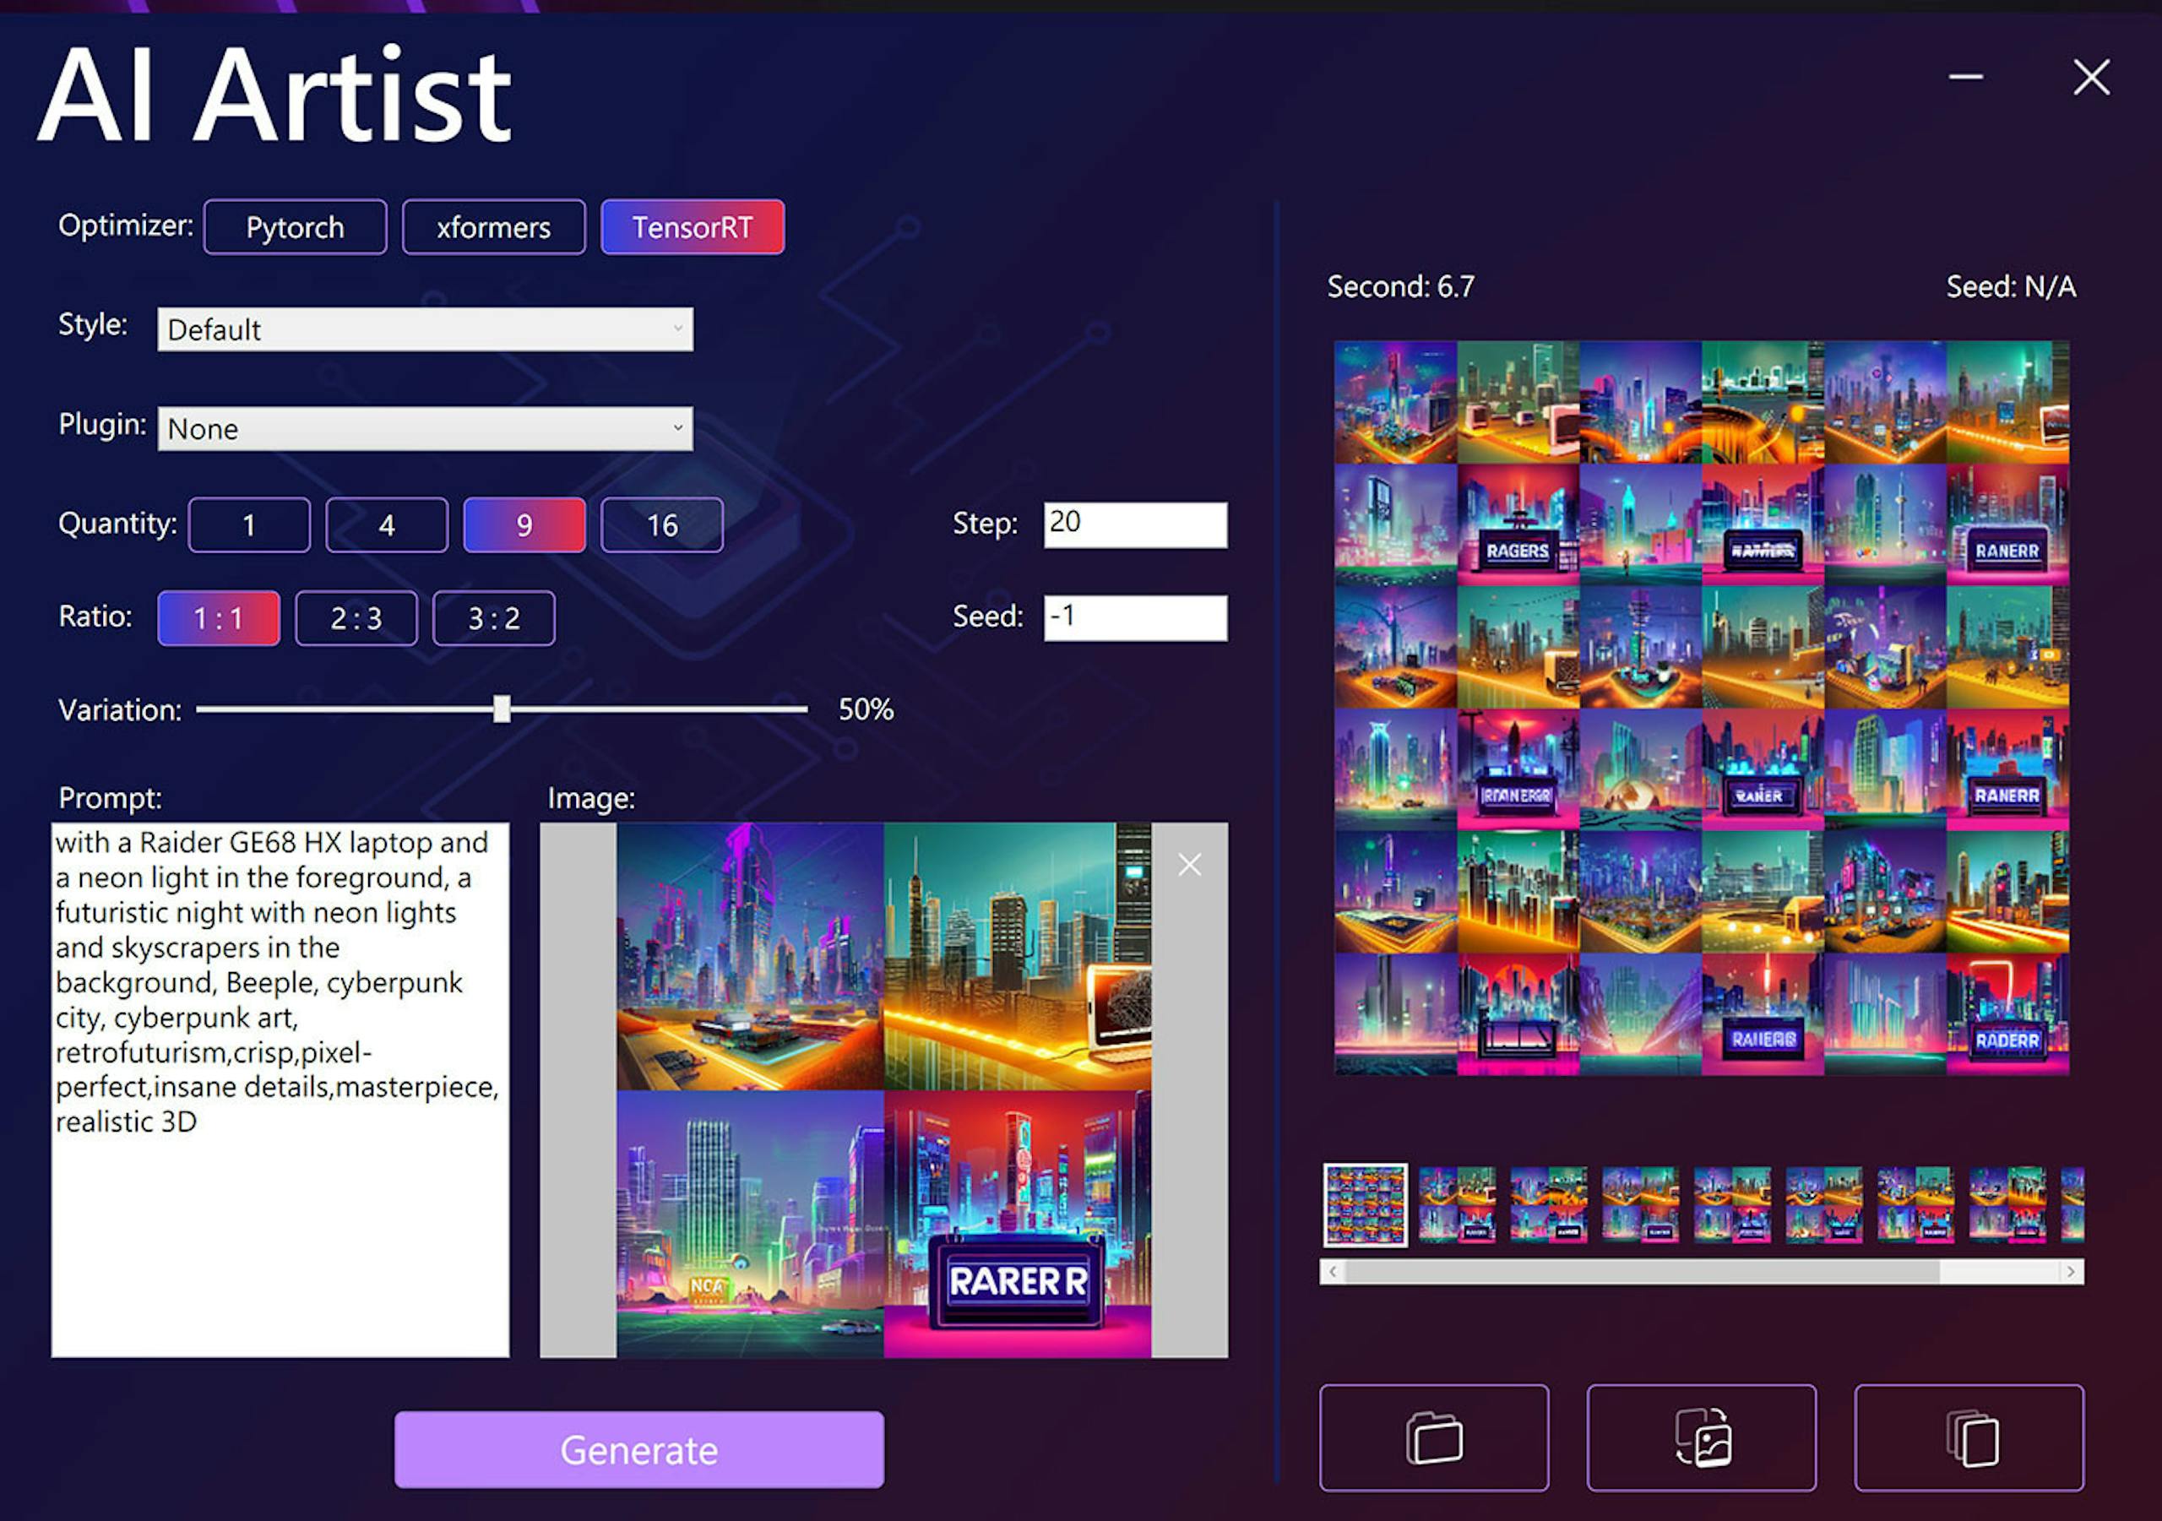
Task: Set quantity to 4
Action: (x=387, y=524)
